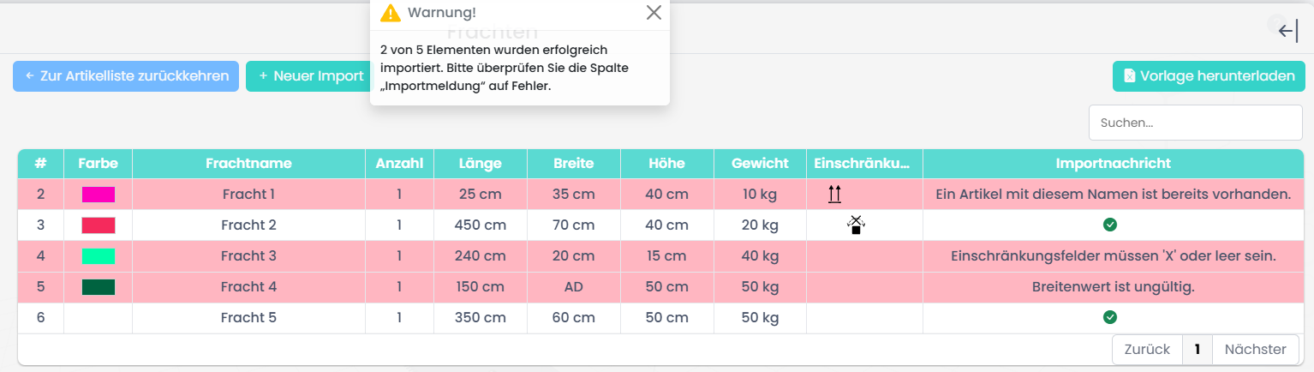Click the dark green color swatch of Fracht 4

[99, 287]
